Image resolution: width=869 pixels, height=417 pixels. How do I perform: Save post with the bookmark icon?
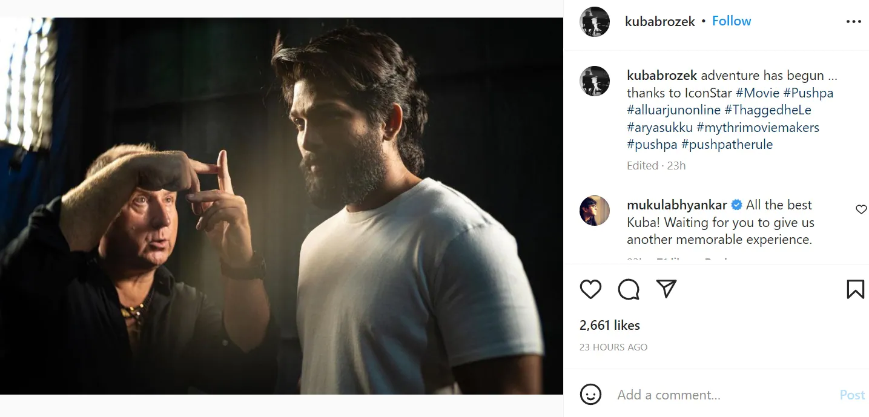point(855,289)
